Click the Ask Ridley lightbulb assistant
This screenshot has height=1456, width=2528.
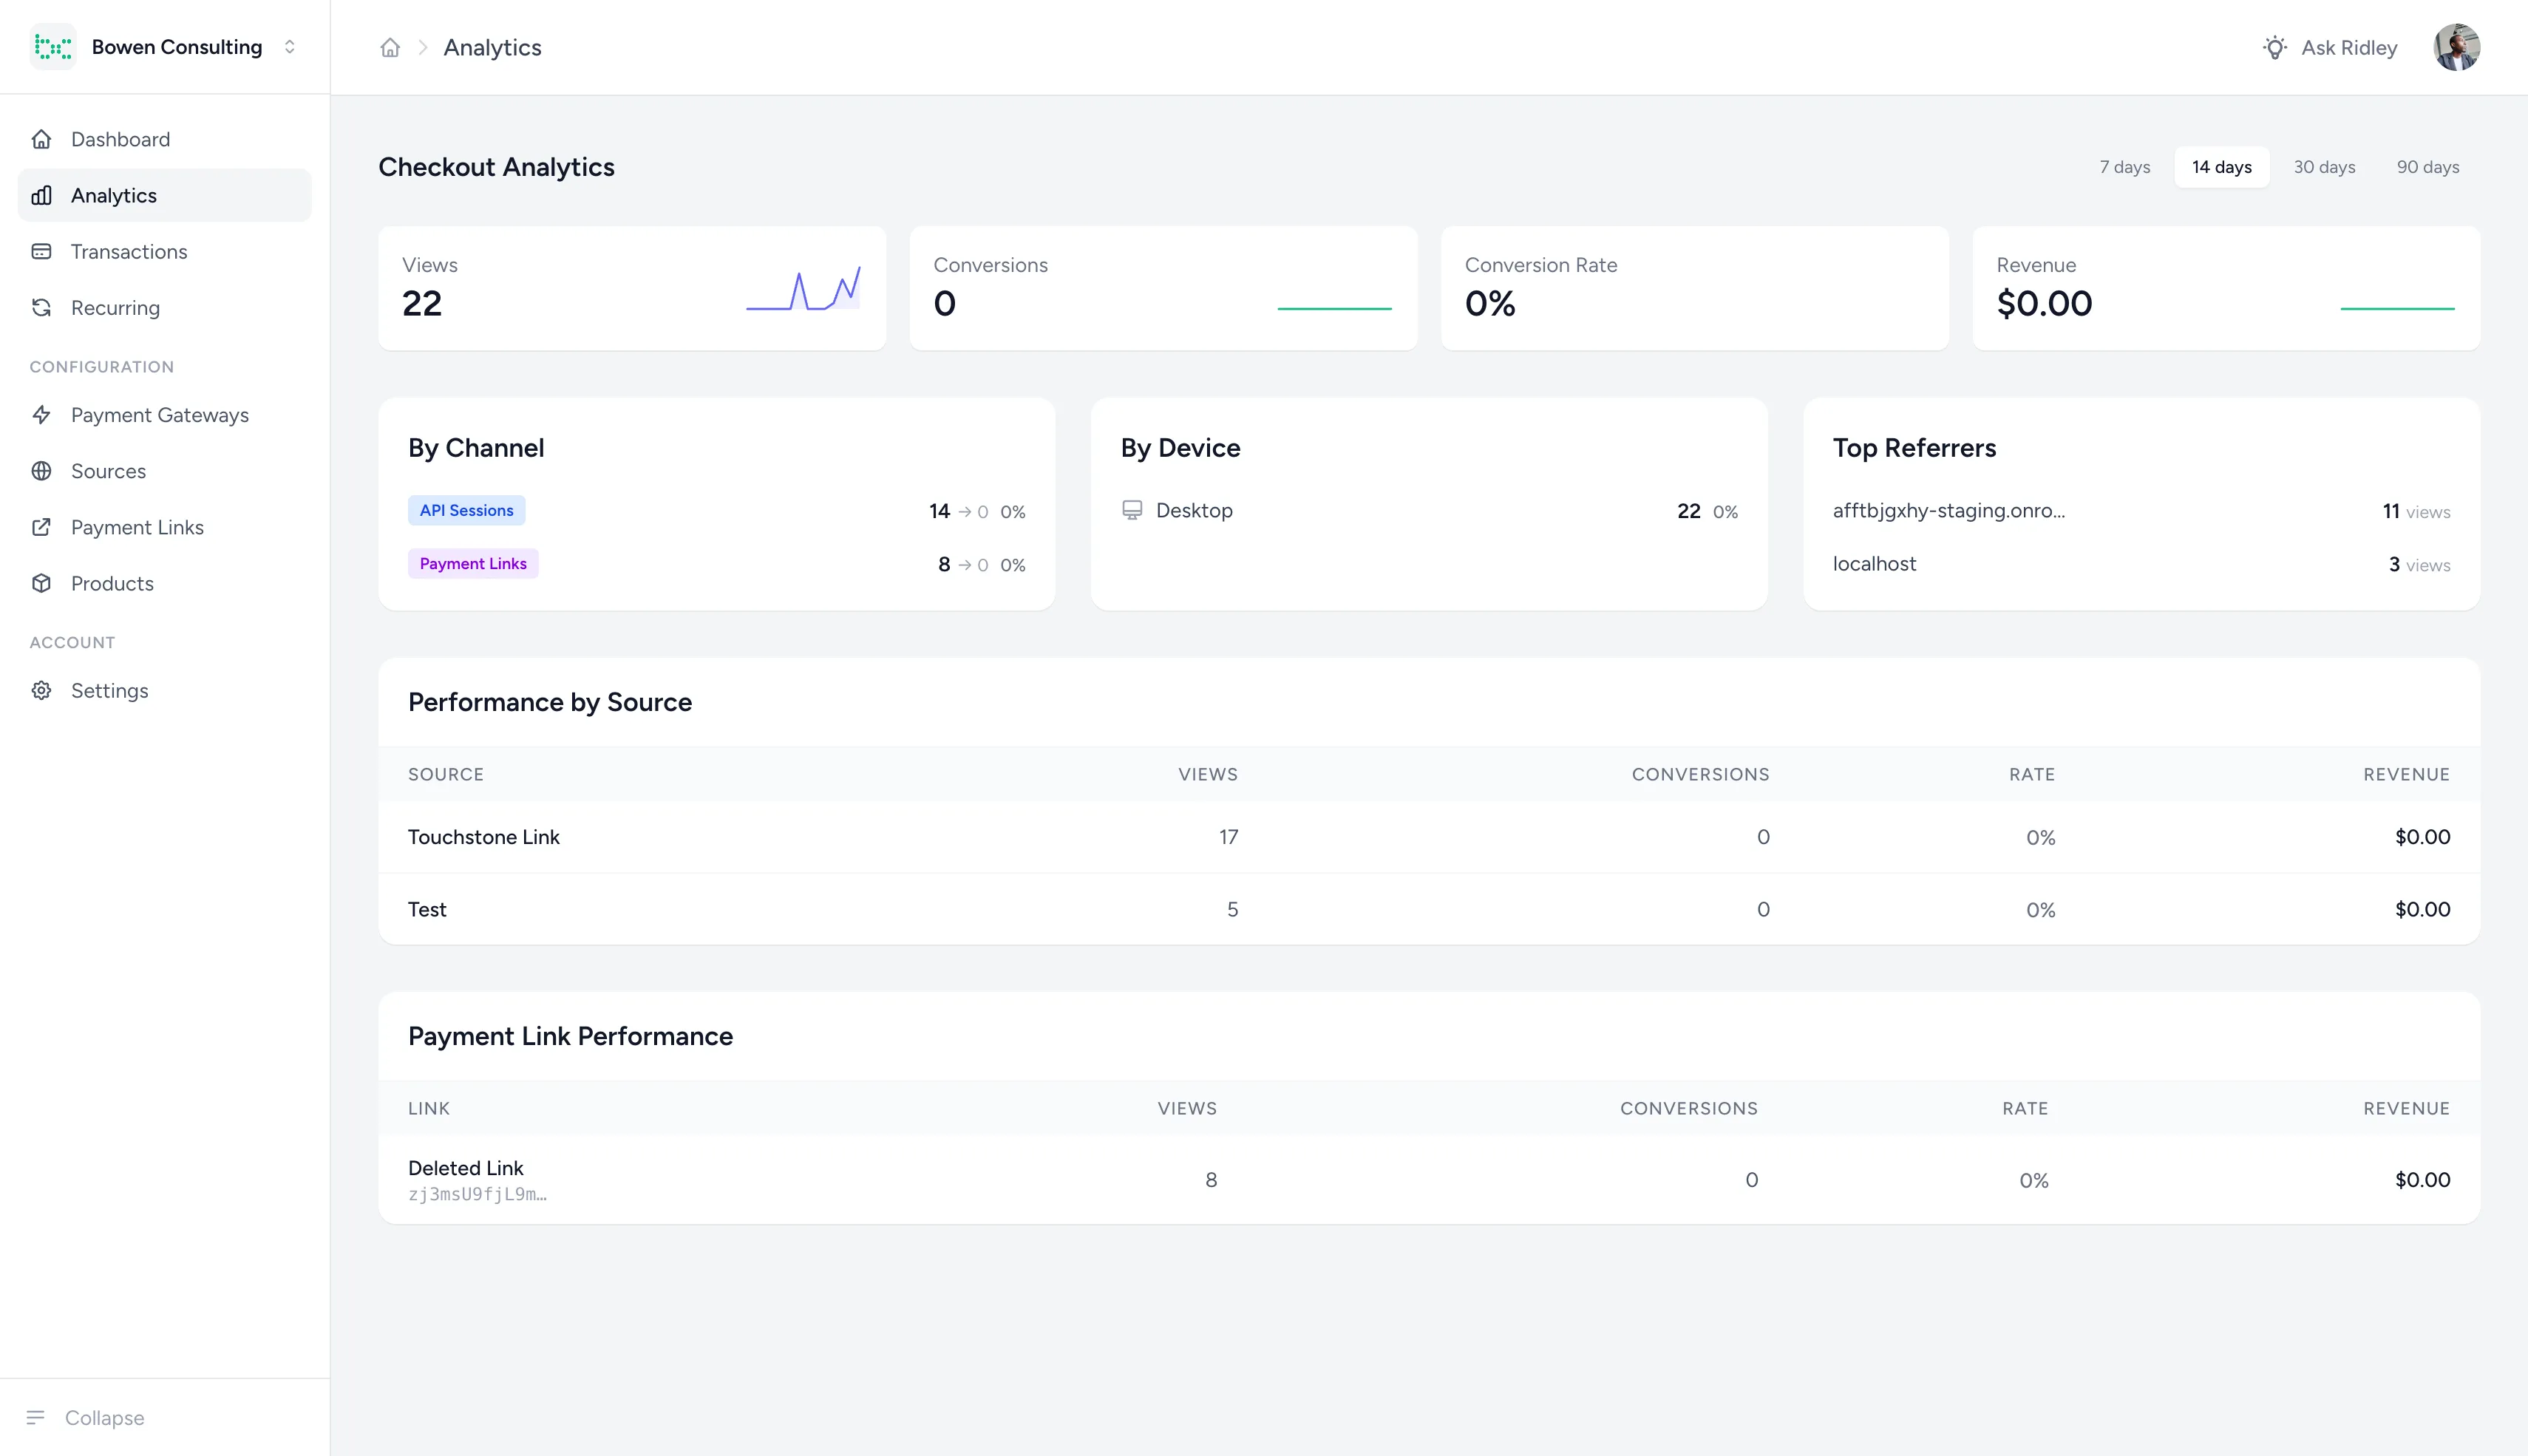[x=2274, y=47]
